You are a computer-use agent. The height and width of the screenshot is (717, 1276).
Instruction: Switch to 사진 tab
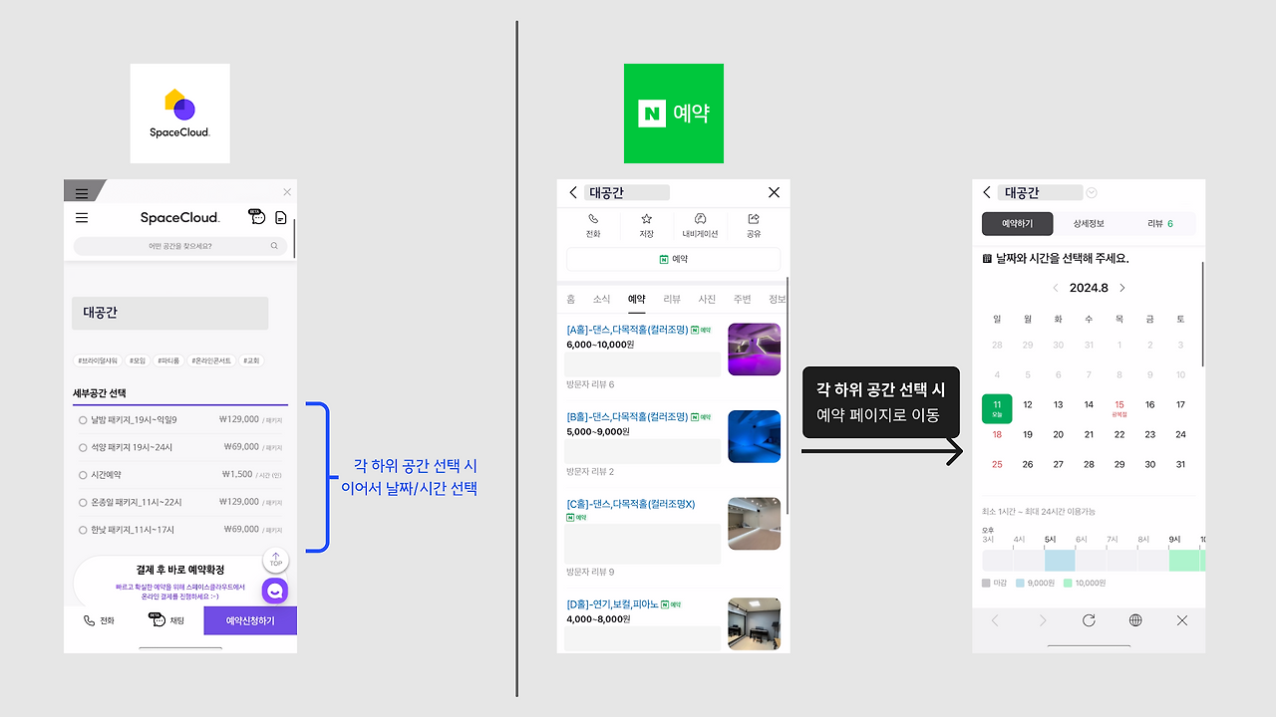[707, 299]
